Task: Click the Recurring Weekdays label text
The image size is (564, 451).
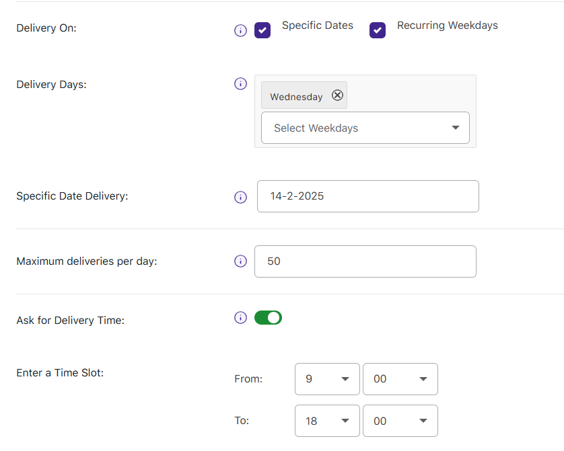Action: (x=447, y=26)
